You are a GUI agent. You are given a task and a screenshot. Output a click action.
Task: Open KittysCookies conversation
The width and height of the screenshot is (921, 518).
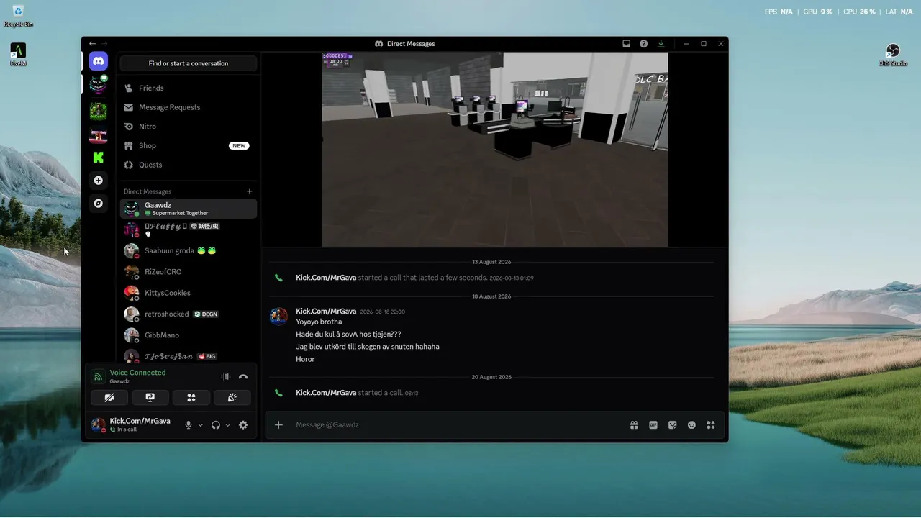[189, 293]
